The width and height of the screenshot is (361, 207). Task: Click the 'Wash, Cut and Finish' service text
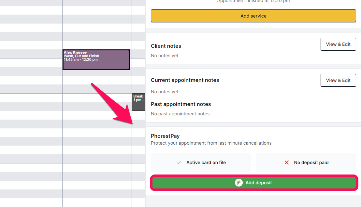tap(81, 56)
